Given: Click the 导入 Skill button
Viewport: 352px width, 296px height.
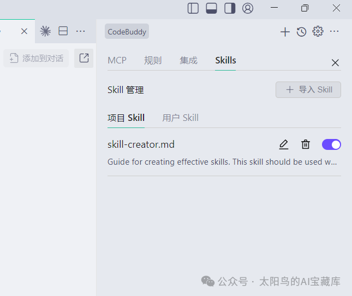Looking at the screenshot, I should [x=308, y=90].
